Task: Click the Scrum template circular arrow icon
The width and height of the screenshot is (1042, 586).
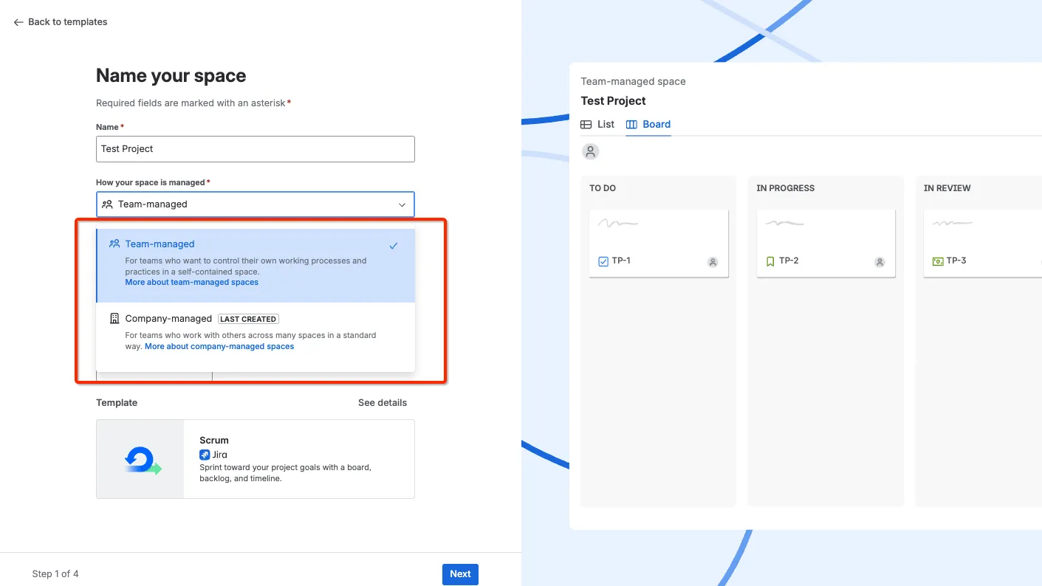Action: [143, 461]
